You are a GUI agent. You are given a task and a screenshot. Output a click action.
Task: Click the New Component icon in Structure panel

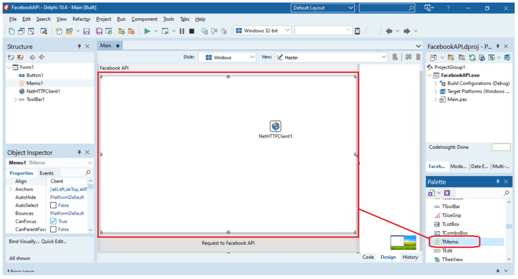tap(11, 57)
